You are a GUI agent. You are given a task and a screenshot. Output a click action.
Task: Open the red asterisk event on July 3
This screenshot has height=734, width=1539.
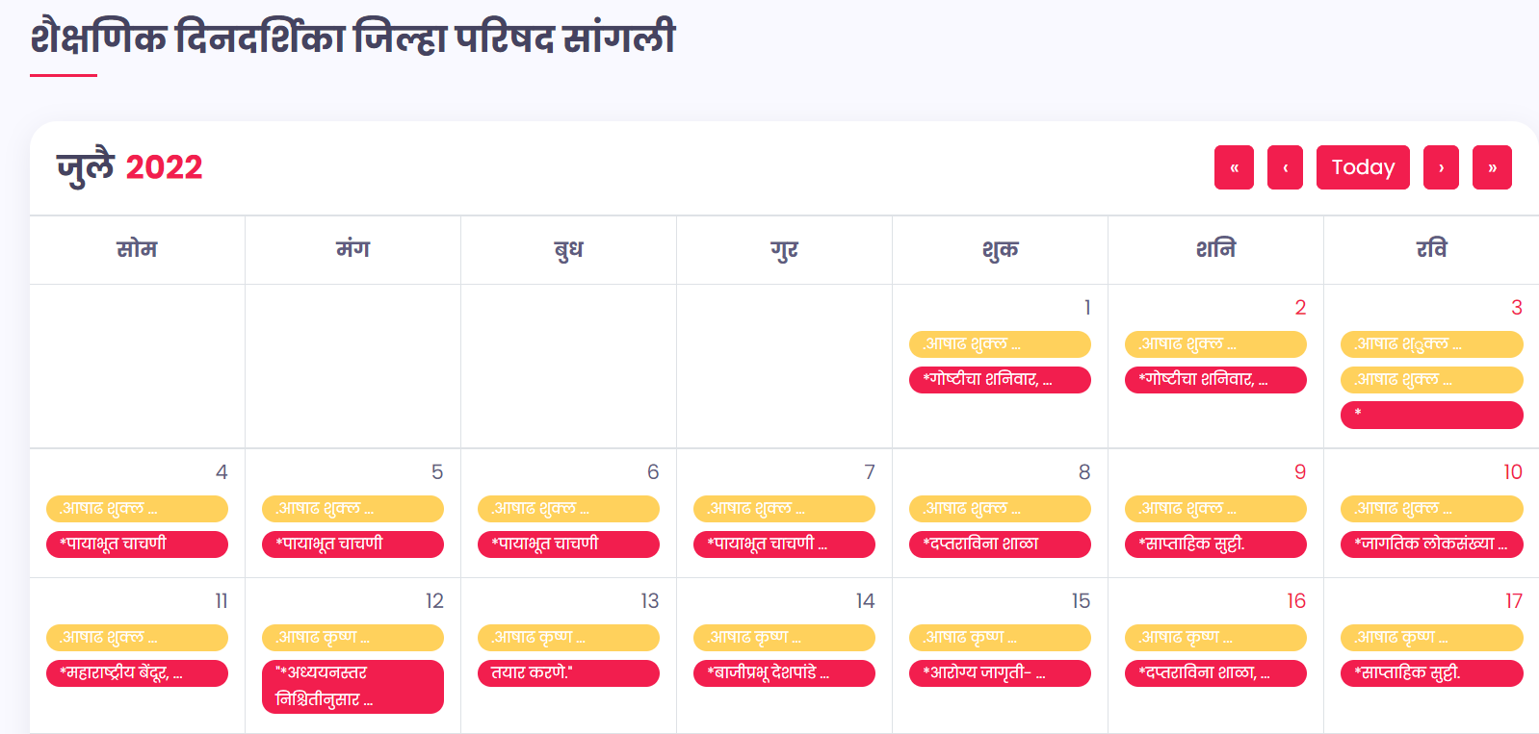[1431, 415]
